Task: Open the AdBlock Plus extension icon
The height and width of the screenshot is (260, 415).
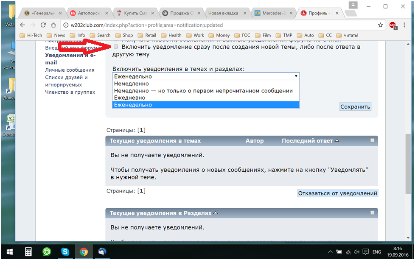Action: coord(393,25)
